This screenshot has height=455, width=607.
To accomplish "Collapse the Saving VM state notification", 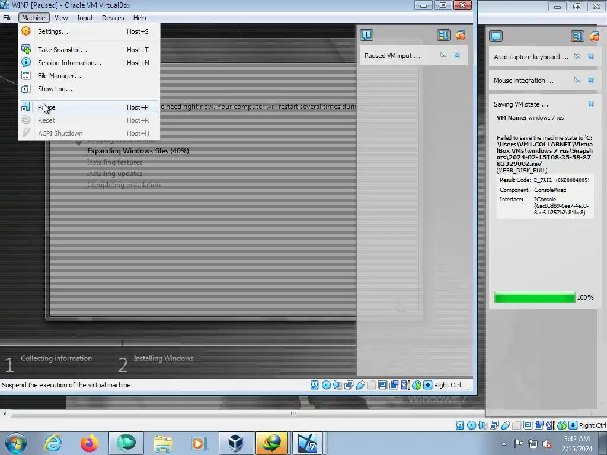I will point(521,104).
